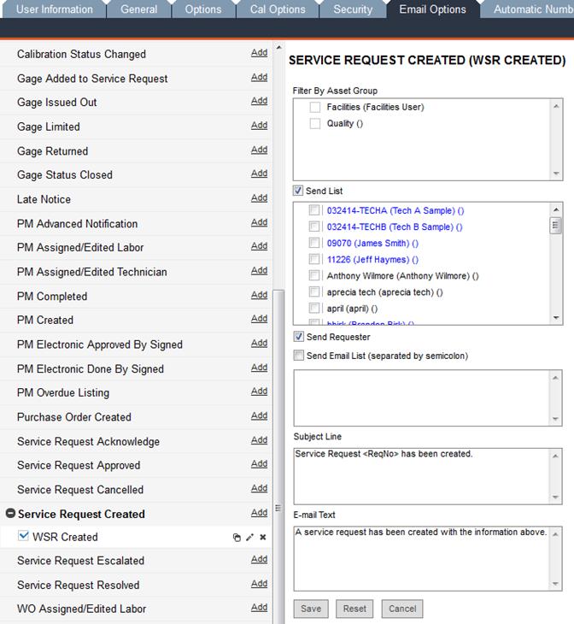
Task: Select the PM Created list row
Action: point(136,320)
